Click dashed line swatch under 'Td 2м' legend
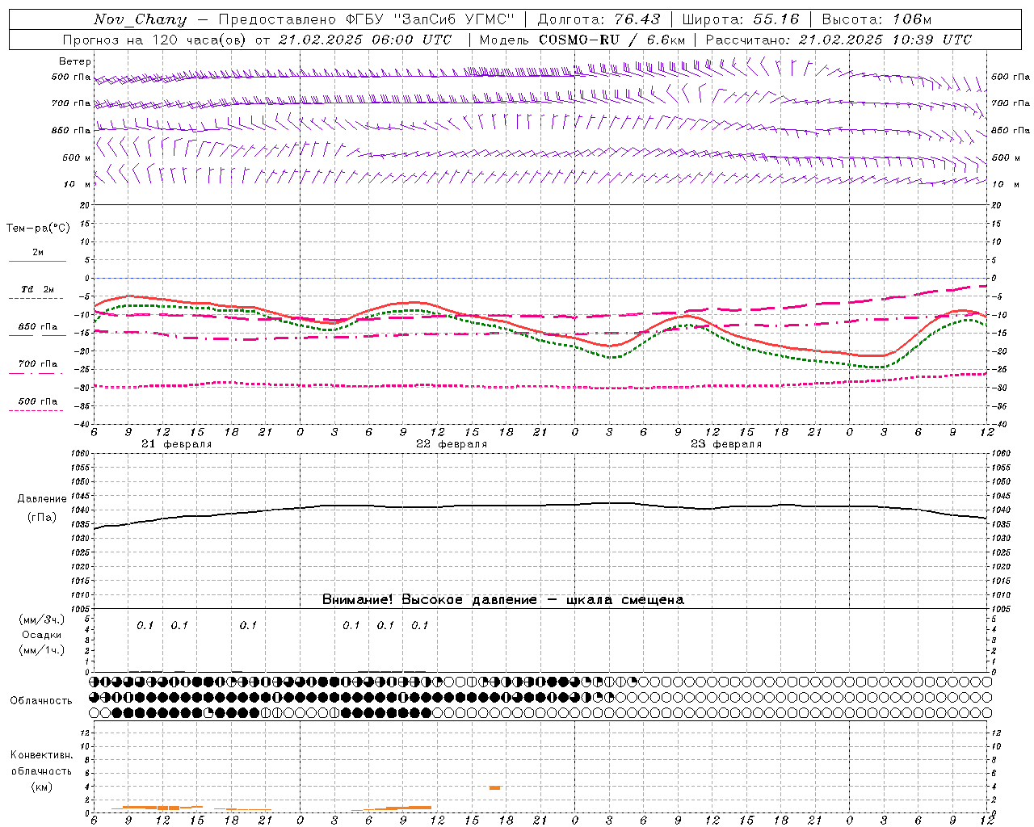This screenshot has height=827, width=1034. pyautogui.click(x=36, y=298)
